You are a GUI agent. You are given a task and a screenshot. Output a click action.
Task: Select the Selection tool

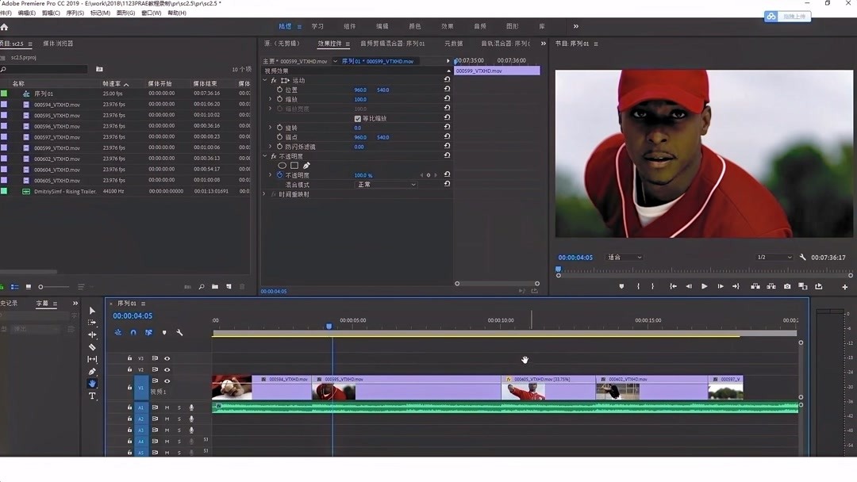pyautogui.click(x=92, y=311)
